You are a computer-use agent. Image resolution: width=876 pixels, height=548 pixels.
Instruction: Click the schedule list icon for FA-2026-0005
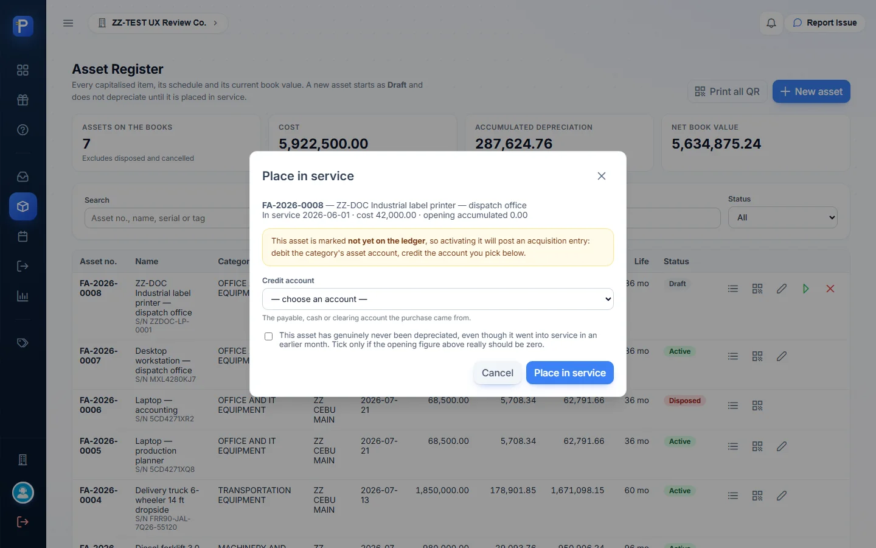tap(733, 446)
